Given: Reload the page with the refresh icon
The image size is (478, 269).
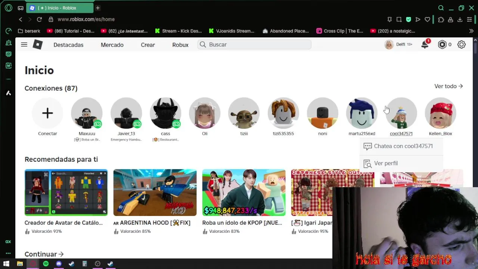Looking at the screenshot, I should tap(39, 19).
